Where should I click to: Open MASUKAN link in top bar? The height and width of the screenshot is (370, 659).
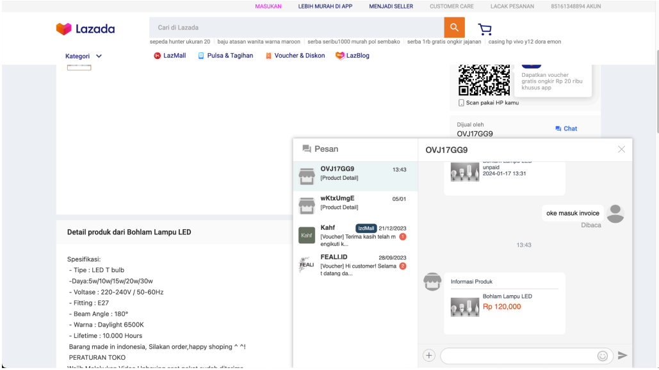(x=268, y=6)
